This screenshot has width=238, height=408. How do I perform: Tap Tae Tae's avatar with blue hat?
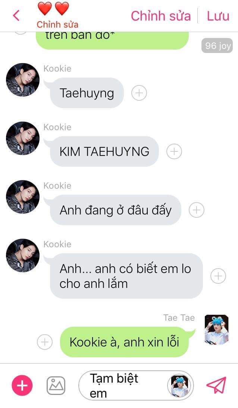[217, 330]
